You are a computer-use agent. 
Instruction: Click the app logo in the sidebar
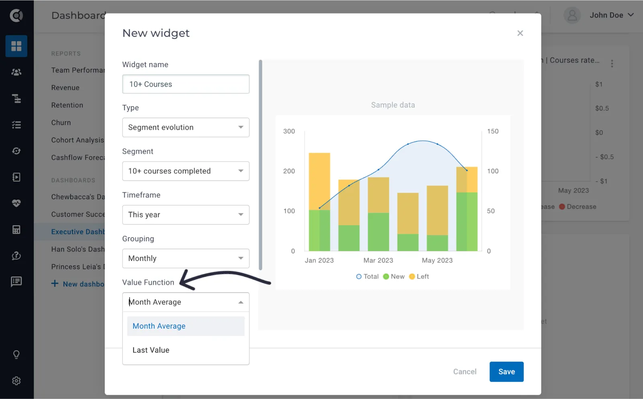pyautogui.click(x=16, y=15)
